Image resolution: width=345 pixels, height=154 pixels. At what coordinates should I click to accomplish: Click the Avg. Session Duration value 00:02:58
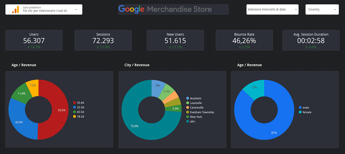pyautogui.click(x=311, y=41)
